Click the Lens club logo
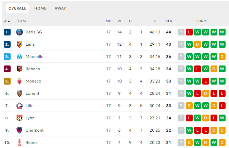 click(x=19, y=44)
